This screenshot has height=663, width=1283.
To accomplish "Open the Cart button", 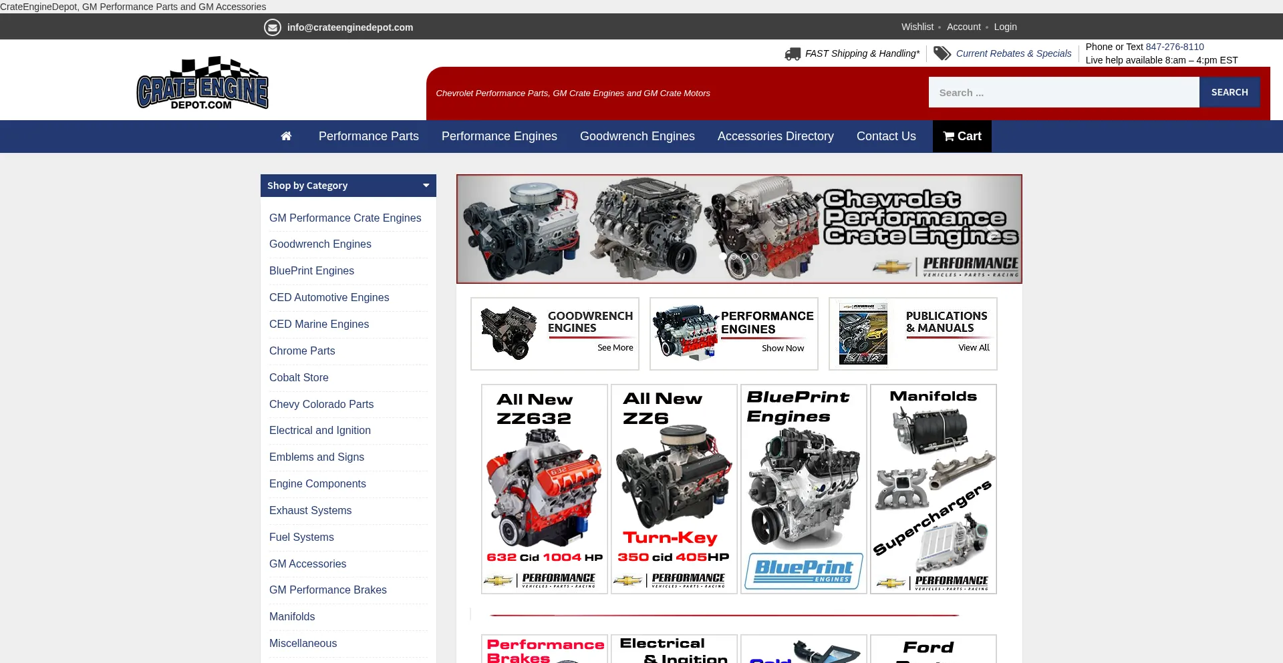I will pos(962,136).
